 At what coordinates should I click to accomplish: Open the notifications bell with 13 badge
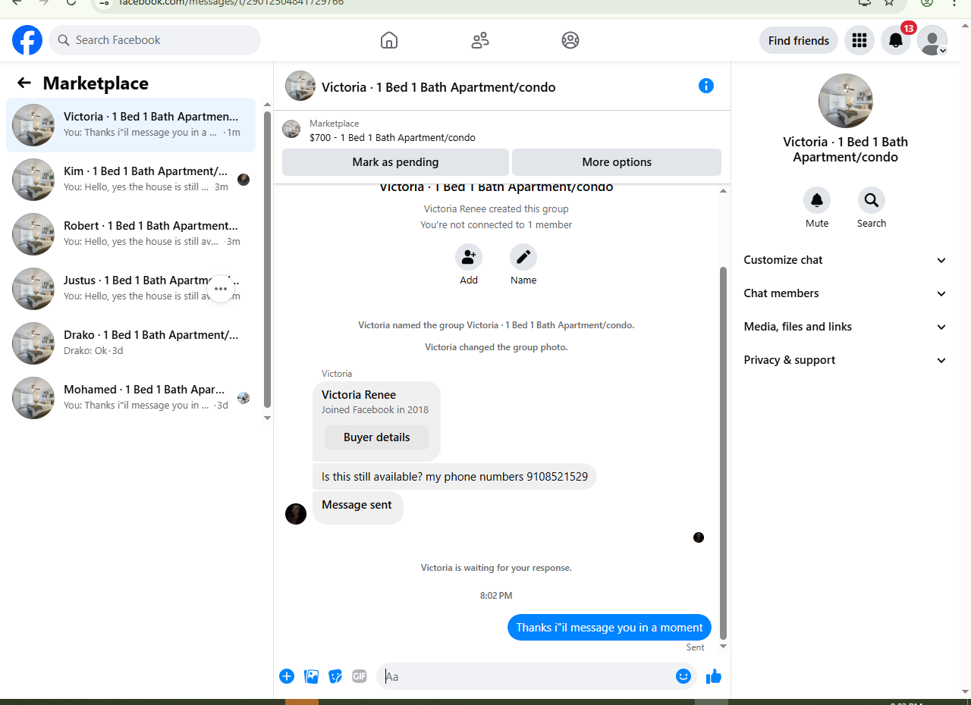click(x=896, y=40)
